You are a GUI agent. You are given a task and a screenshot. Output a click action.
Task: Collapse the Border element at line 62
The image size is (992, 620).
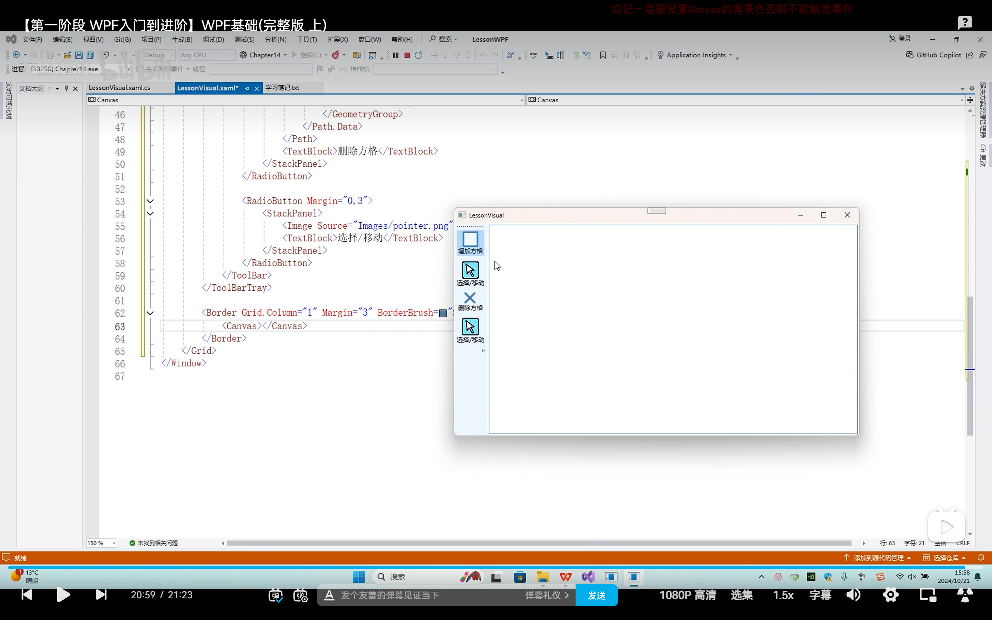(150, 313)
